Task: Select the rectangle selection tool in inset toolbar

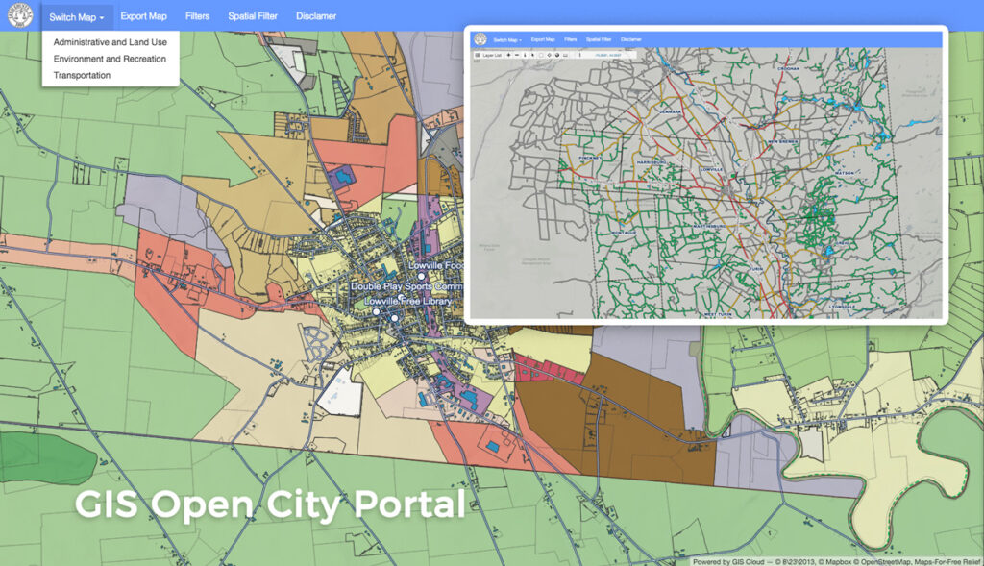Action: [541, 55]
